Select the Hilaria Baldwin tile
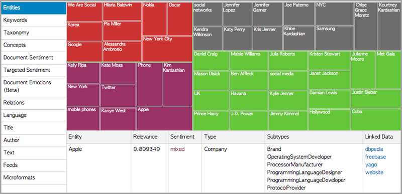This screenshot has width=402, height=194. coord(122,12)
